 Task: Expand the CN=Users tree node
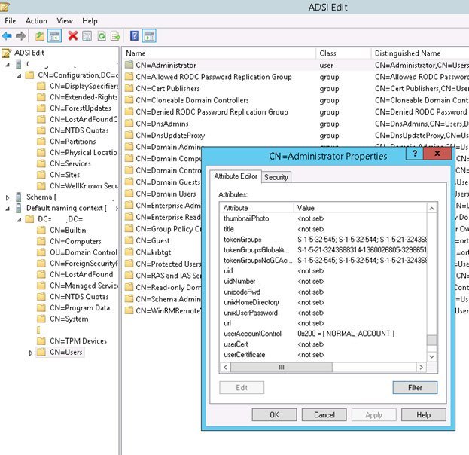(x=31, y=353)
